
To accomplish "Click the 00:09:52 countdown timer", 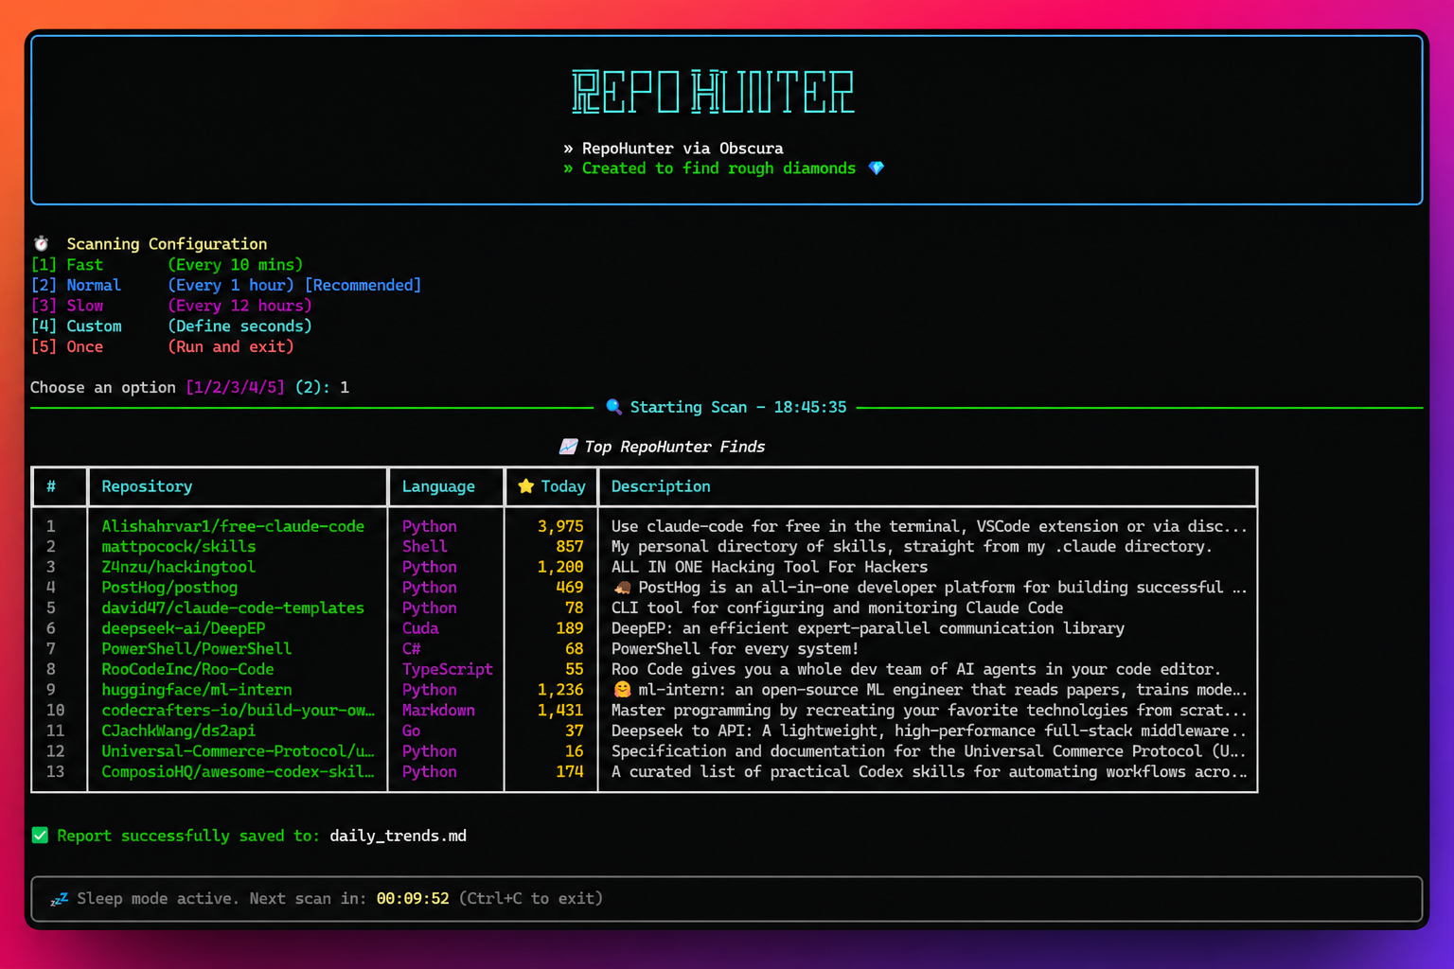I will click(413, 899).
